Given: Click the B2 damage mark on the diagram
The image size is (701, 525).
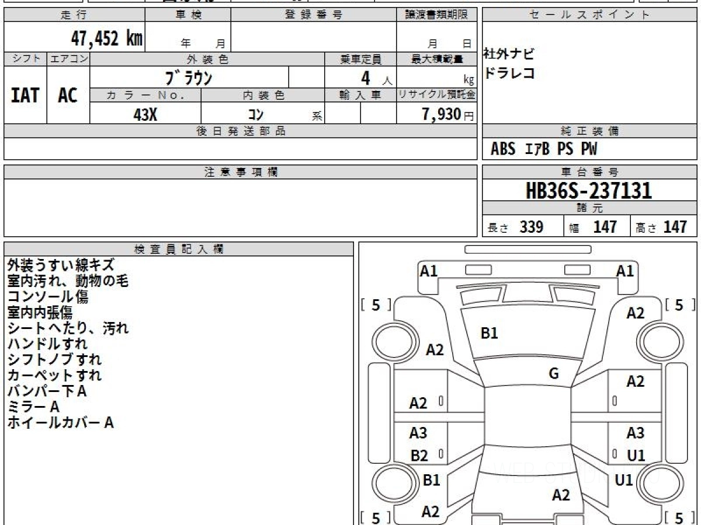Looking at the screenshot, I should tap(419, 456).
